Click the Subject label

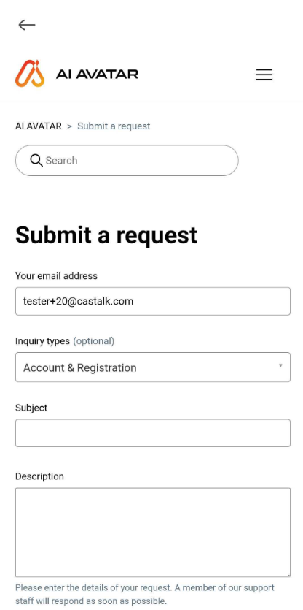(31, 408)
